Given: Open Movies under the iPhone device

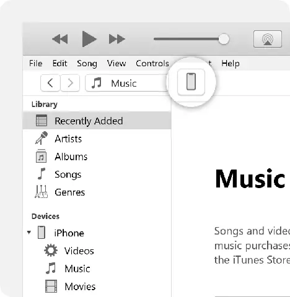Looking at the screenshot, I should click(80, 286).
